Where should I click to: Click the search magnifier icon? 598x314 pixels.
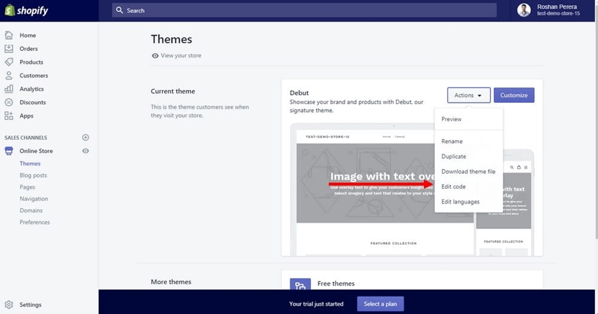point(120,10)
